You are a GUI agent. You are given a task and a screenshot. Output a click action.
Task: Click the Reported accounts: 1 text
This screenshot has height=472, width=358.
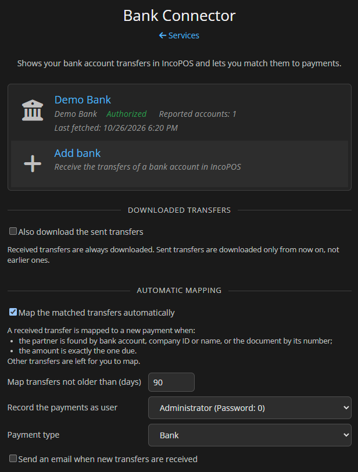click(x=198, y=114)
